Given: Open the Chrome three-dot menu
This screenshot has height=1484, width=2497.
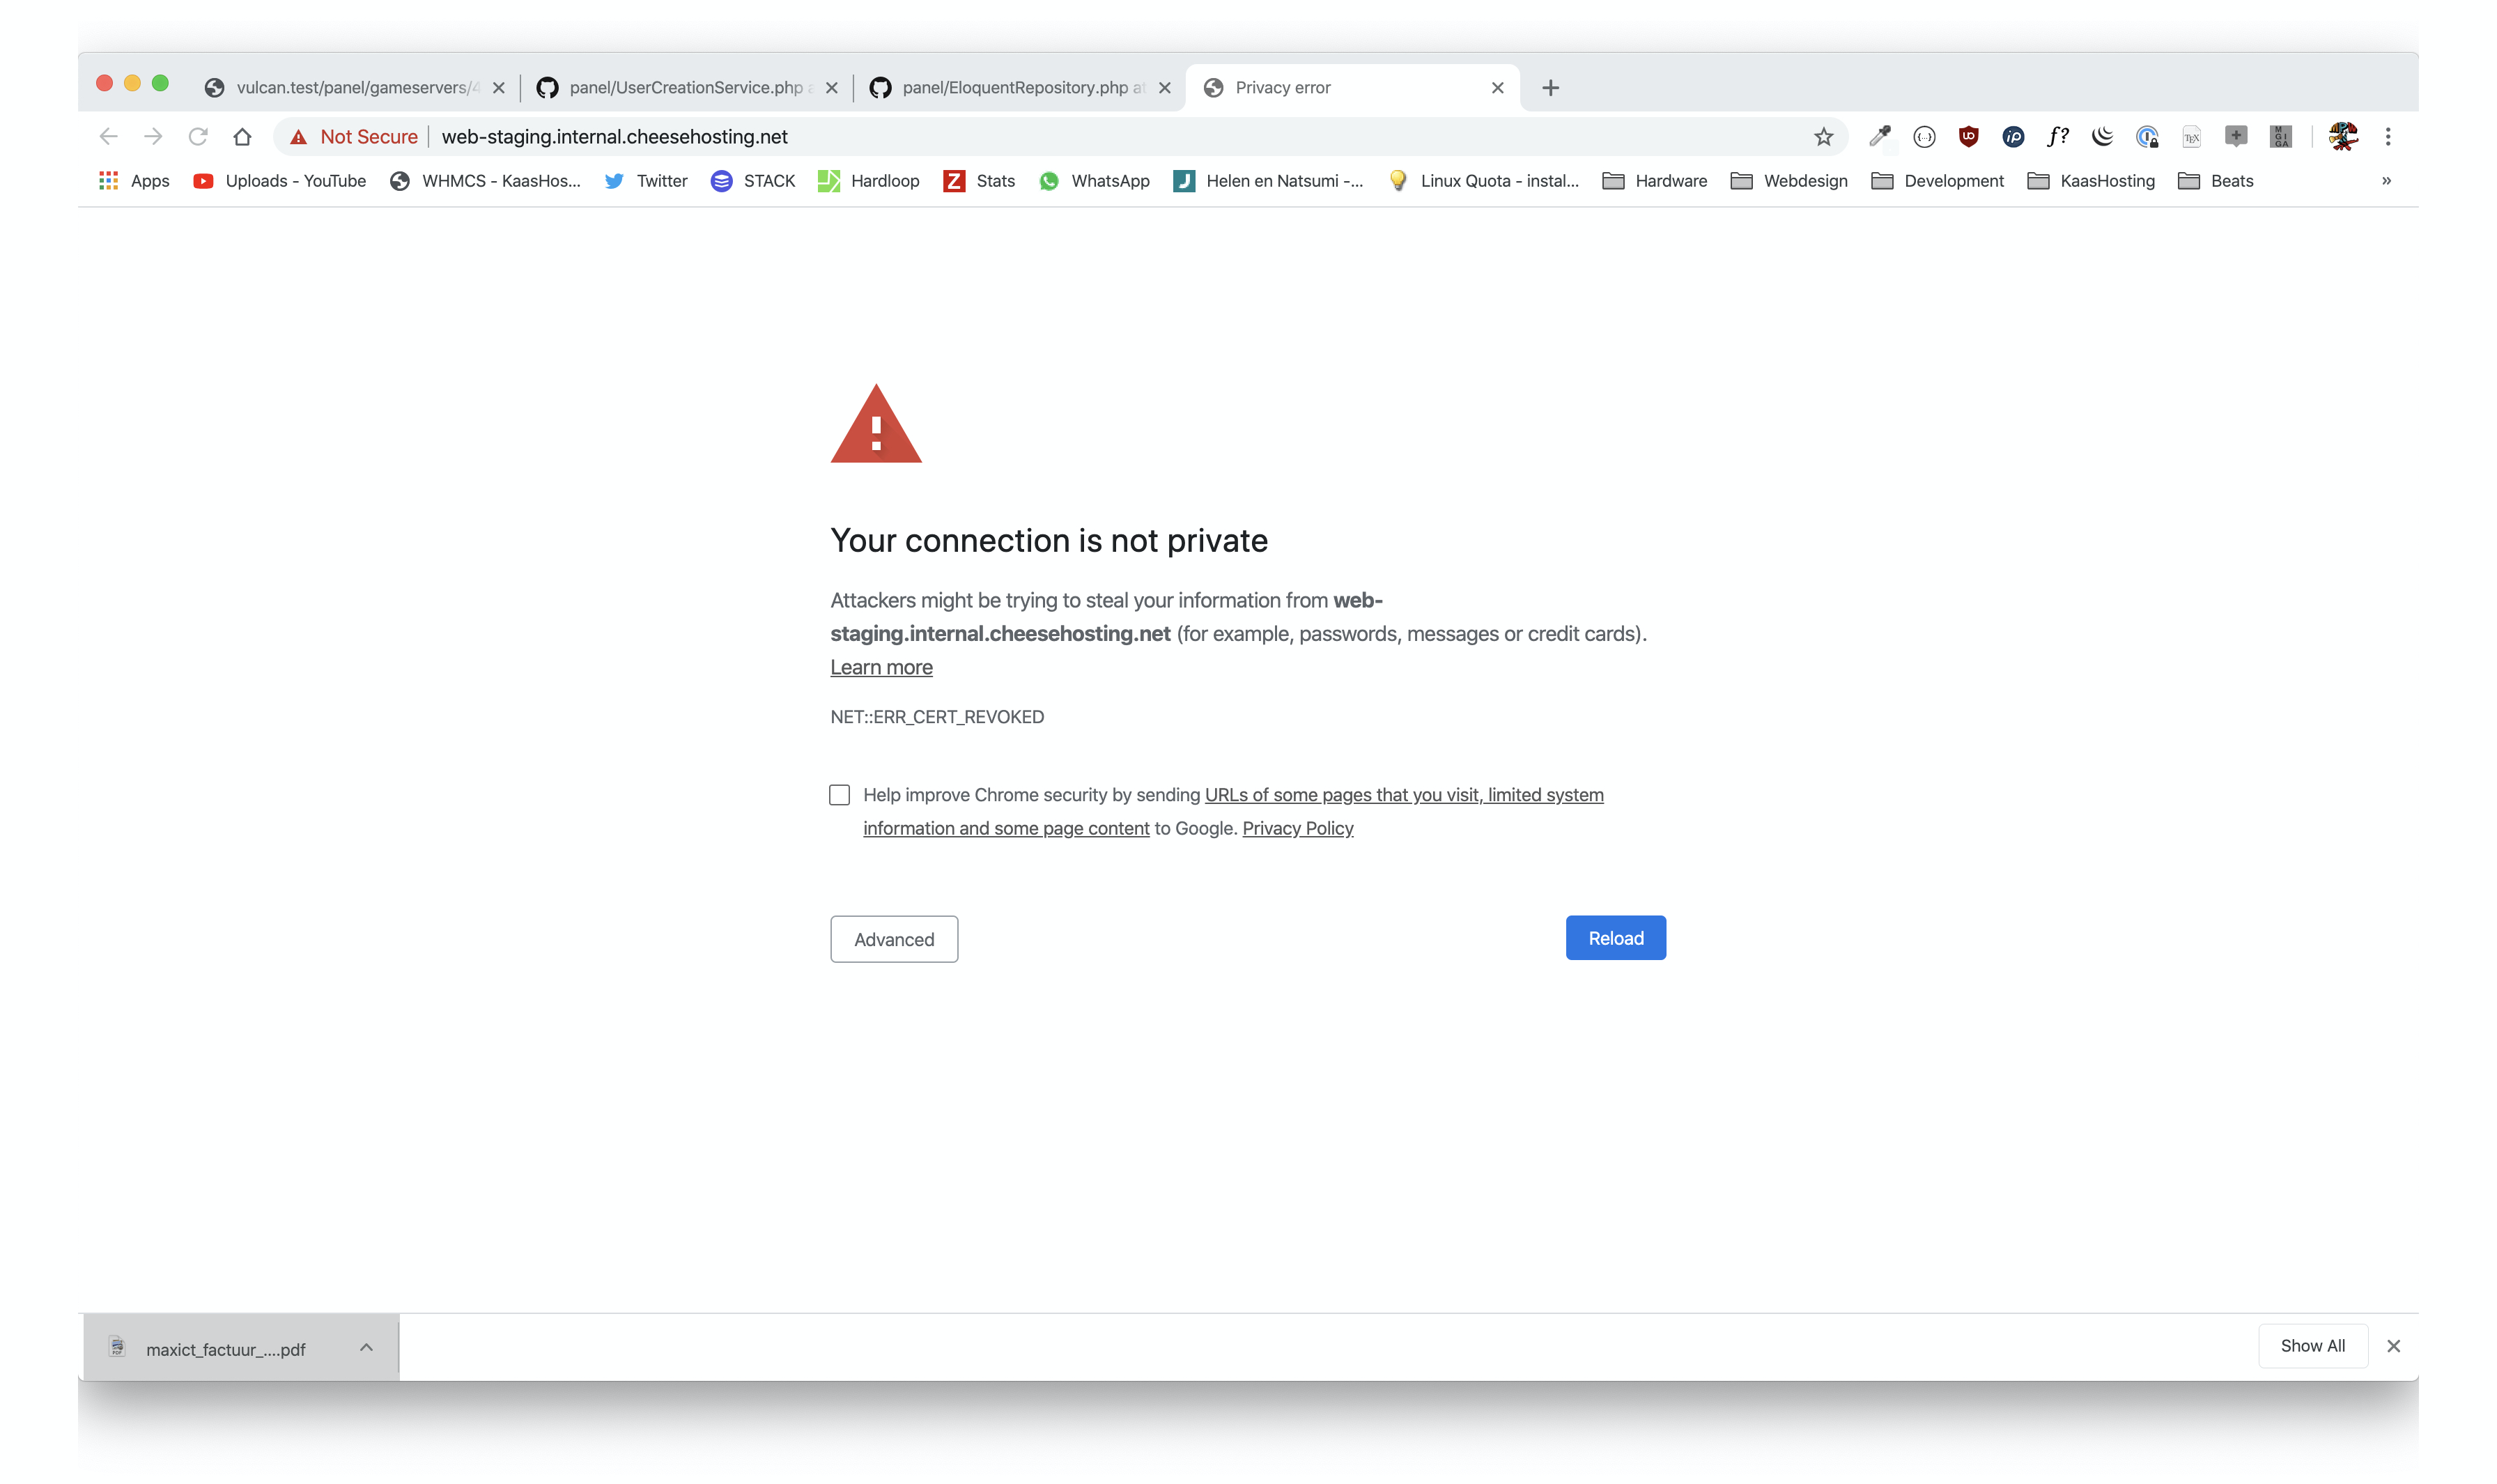Looking at the screenshot, I should (x=2388, y=137).
